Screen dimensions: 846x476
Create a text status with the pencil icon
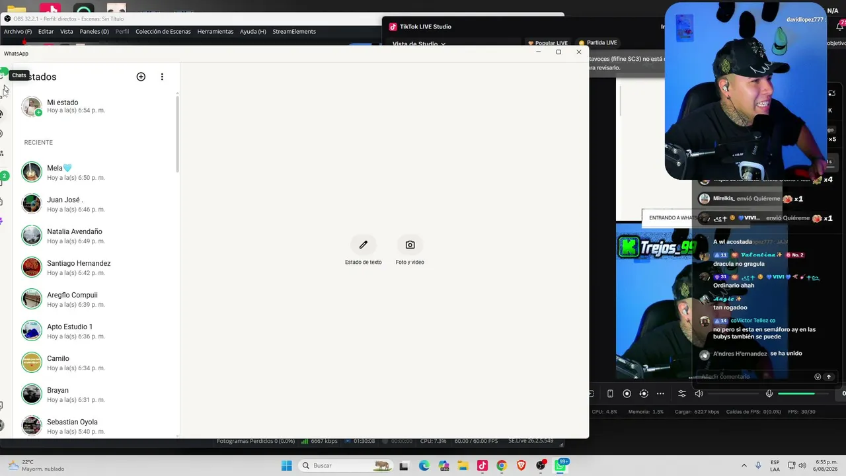tap(364, 245)
